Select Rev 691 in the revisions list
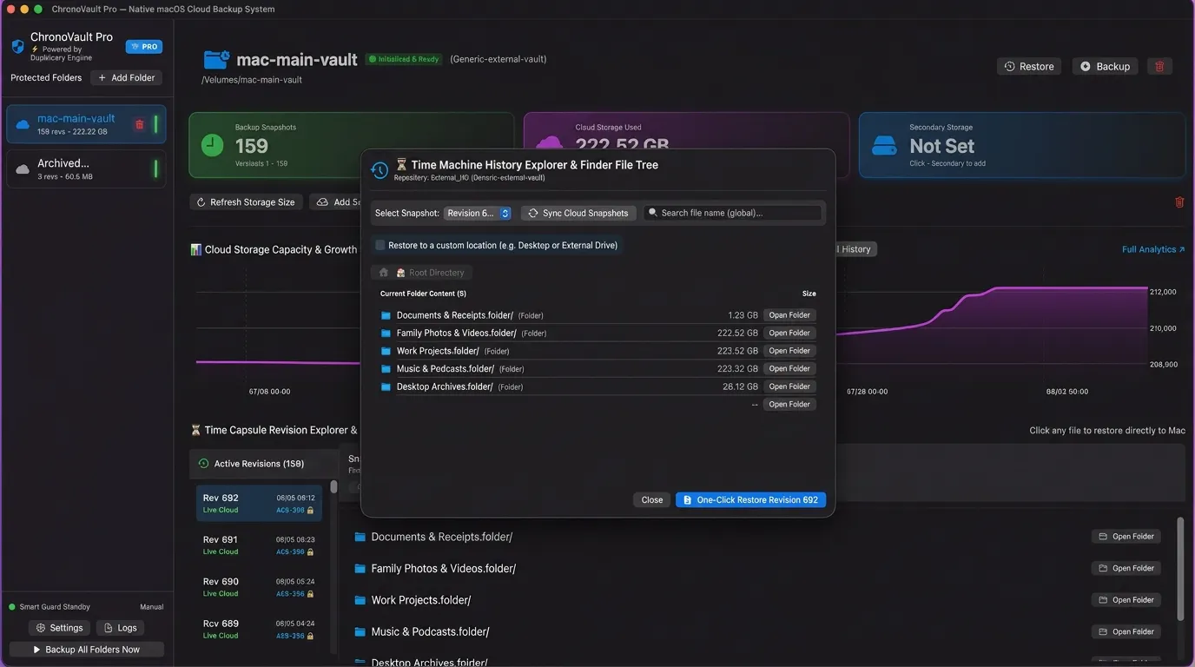 click(x=259, y=545)
